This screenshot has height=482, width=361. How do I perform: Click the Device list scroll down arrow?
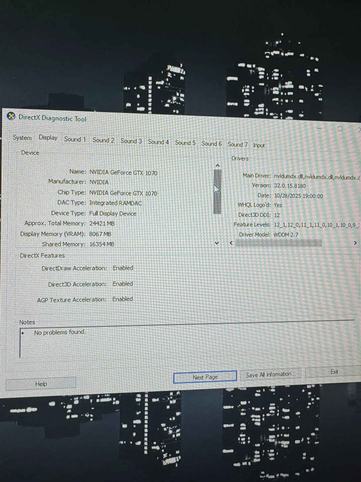coord(217,243)
